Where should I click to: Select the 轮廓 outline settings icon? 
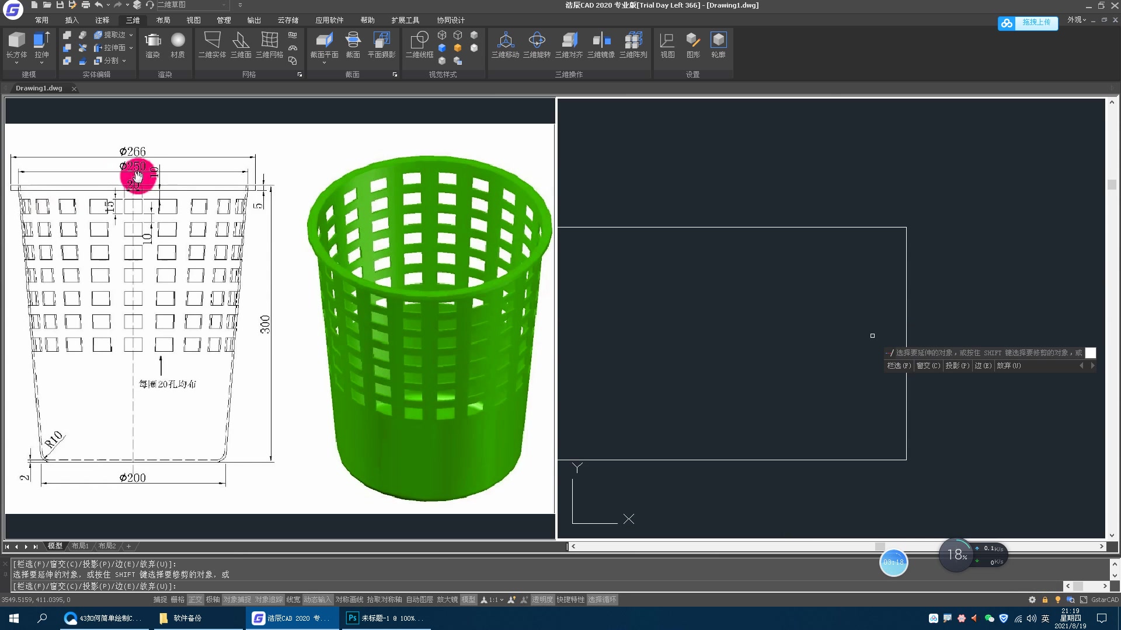click(x=718, y=45)
